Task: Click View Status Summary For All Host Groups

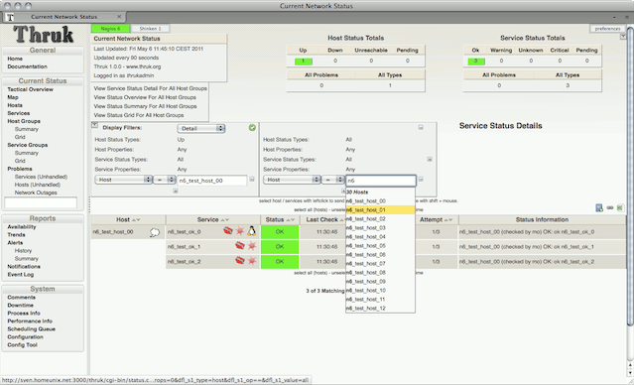Action: click(x=145, y=106)
